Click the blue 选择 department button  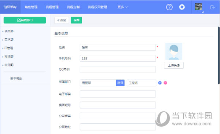point(120,83)
